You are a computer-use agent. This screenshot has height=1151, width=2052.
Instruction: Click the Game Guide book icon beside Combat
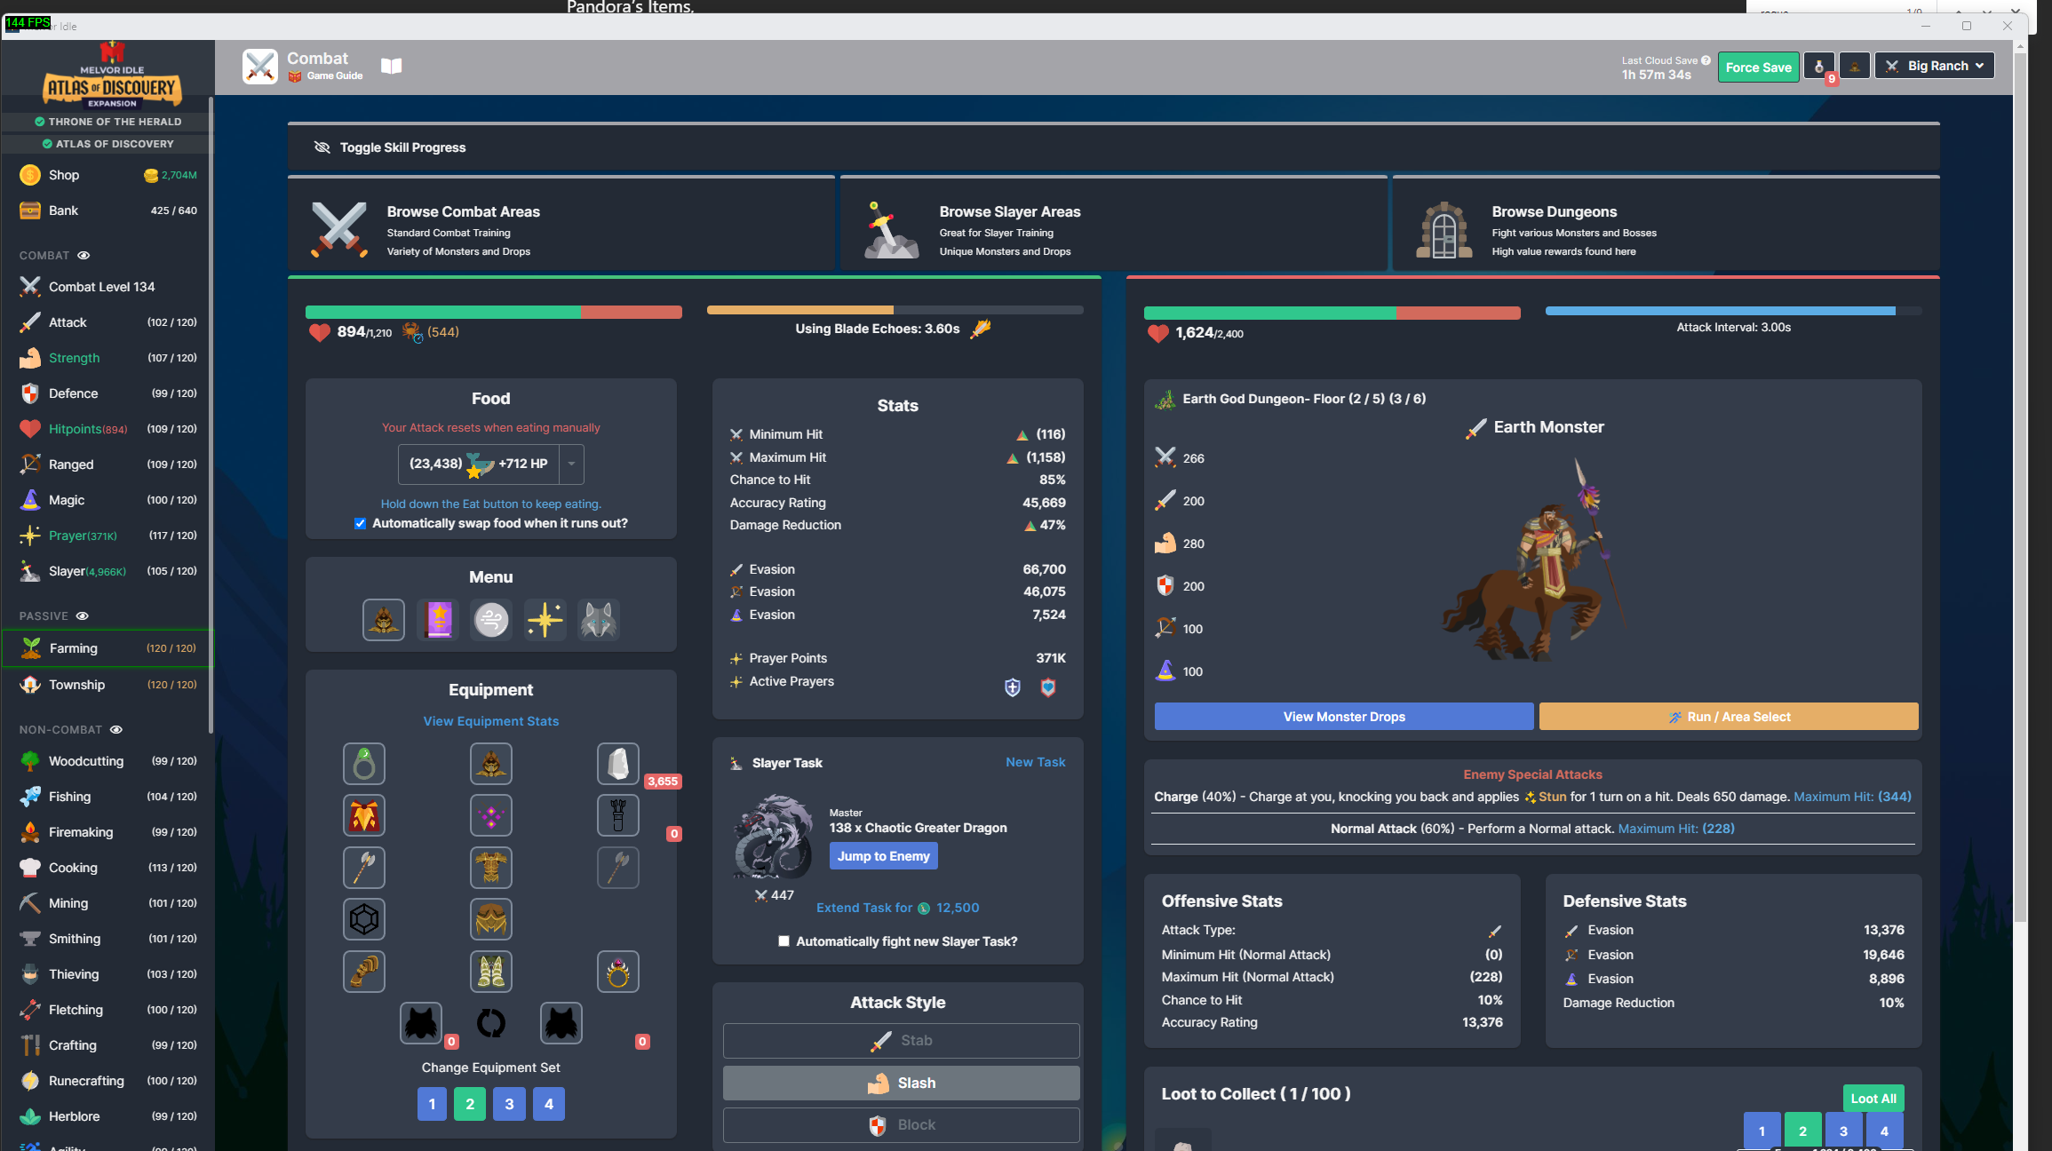point(390,66)
